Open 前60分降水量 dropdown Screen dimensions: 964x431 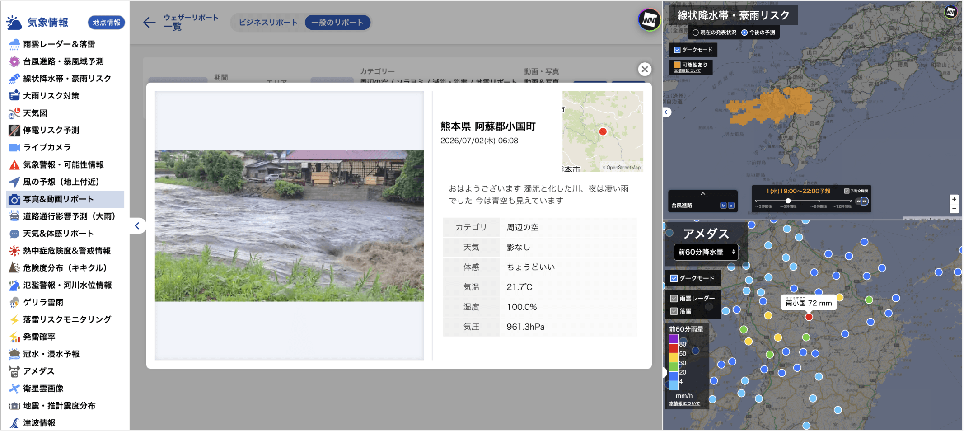pyautogui.click(x=706, y=252)
